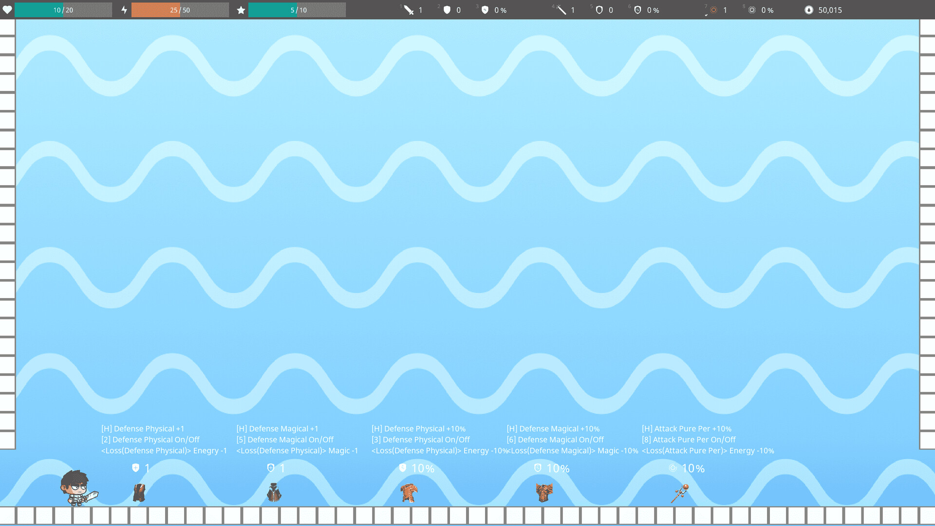
Task: Toggle slot 6 magical defense percent shield
Action: (637, 10)
